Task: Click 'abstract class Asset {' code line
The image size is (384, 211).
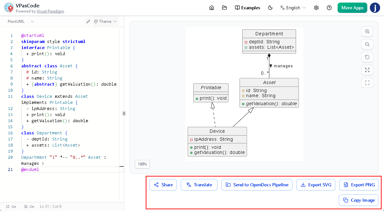Action: point(50,66)
